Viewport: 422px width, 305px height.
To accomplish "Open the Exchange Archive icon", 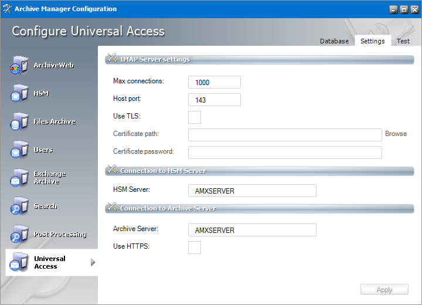I will pyautogui.click(x=19, y=178).
